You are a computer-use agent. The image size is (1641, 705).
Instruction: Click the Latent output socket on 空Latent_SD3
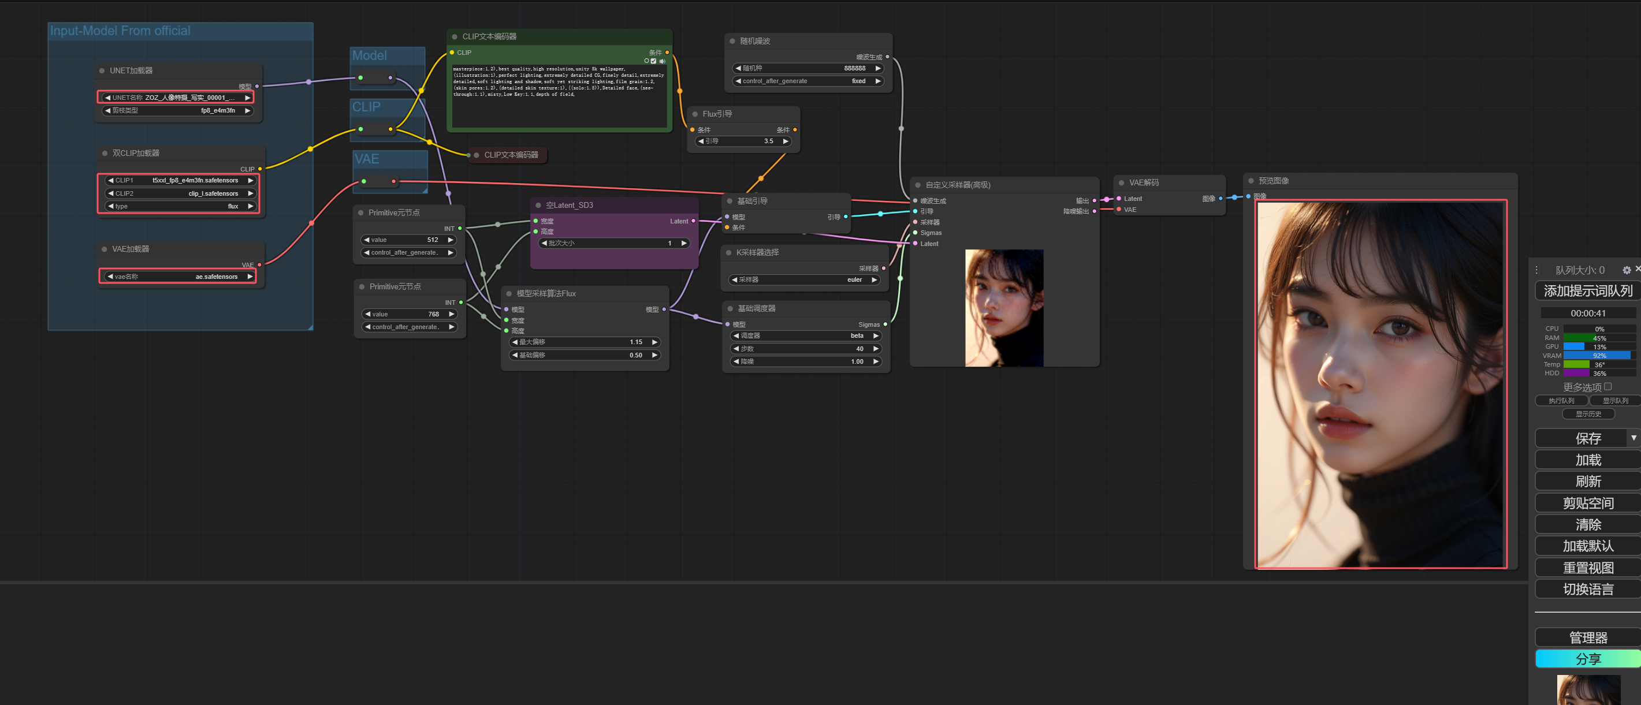pos(694,221)
